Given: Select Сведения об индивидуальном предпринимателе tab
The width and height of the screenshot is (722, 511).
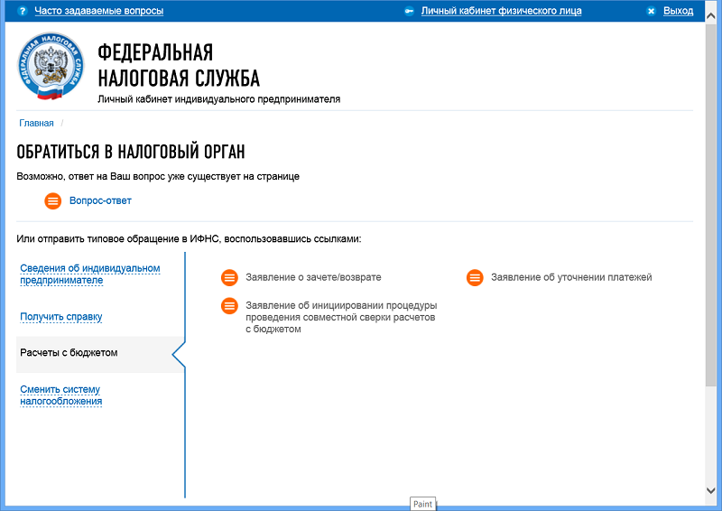Looking at the screenshot, I should click(89, 274).
